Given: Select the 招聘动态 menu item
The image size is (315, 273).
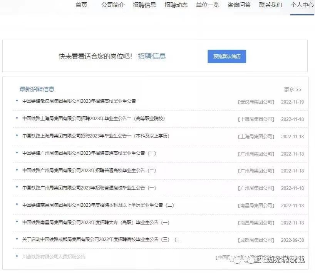Looking at the screenshot, I should coord(176,5).
